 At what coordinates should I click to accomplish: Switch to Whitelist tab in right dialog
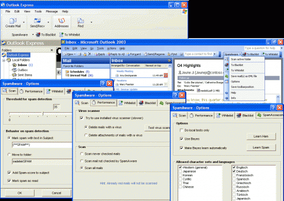click(225, 115)
